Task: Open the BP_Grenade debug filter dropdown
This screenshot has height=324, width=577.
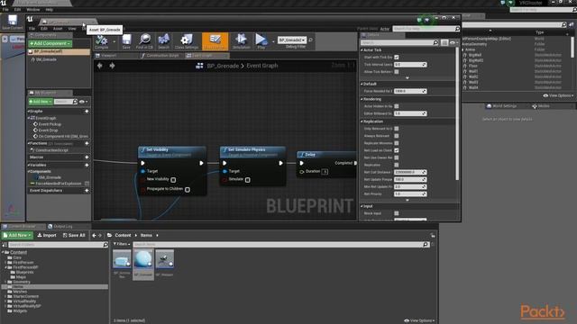Action: [x=292, y=40]
